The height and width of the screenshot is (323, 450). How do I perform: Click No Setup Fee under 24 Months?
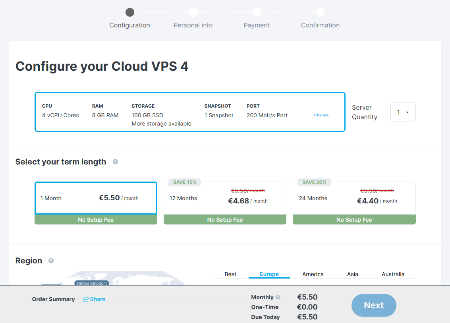[354, 220]
